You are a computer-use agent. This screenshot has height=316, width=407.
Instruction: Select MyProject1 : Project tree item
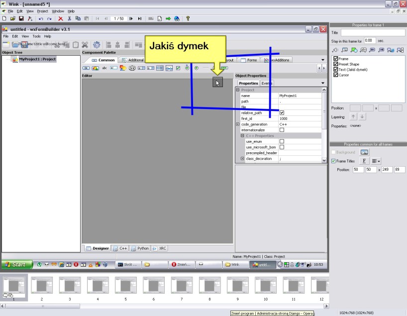click(37, 59)
